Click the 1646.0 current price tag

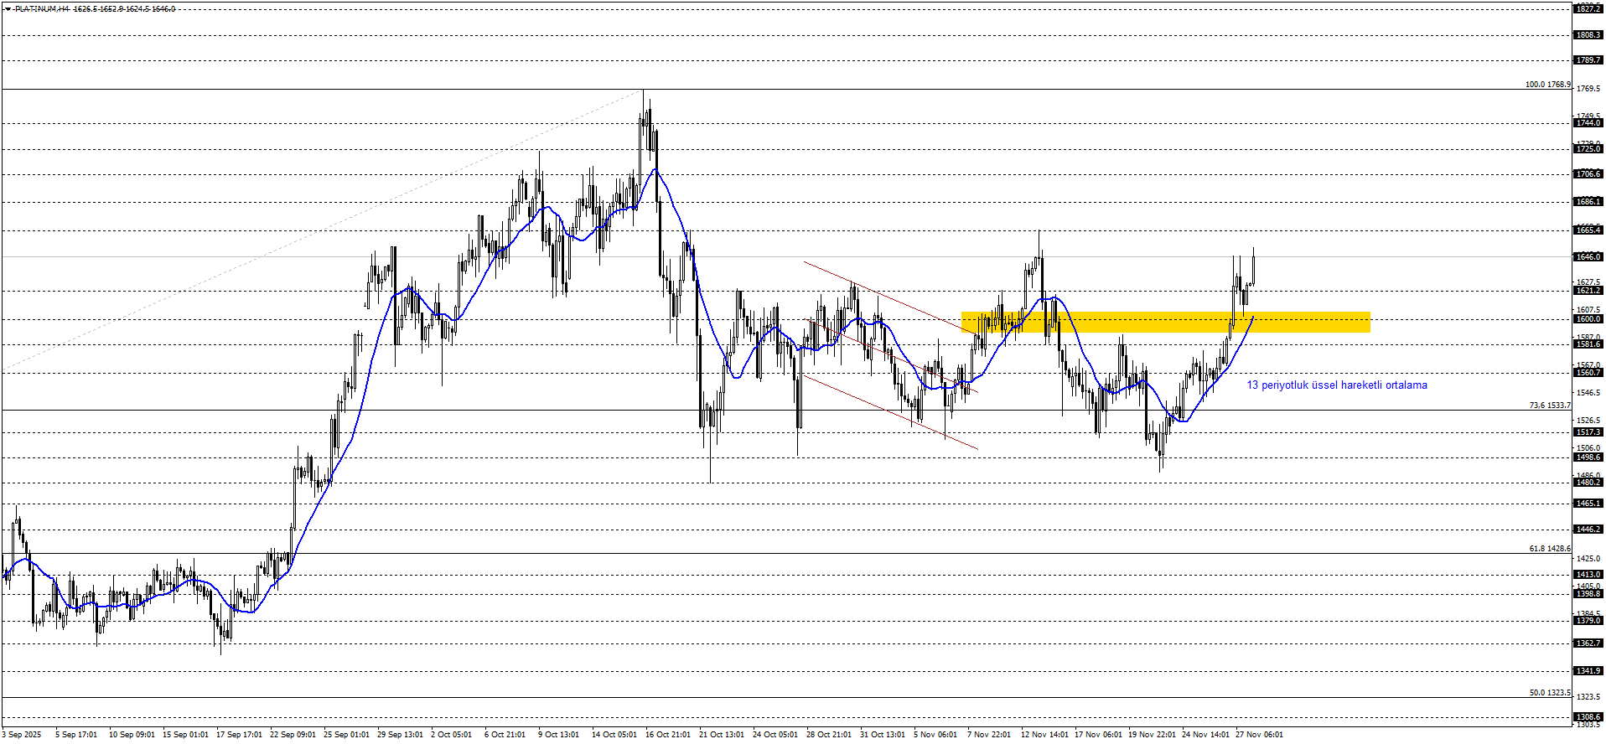click(1588, 257)
